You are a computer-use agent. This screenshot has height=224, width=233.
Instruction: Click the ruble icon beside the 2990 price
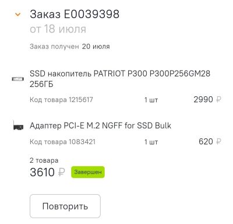[x=218, y=100]
